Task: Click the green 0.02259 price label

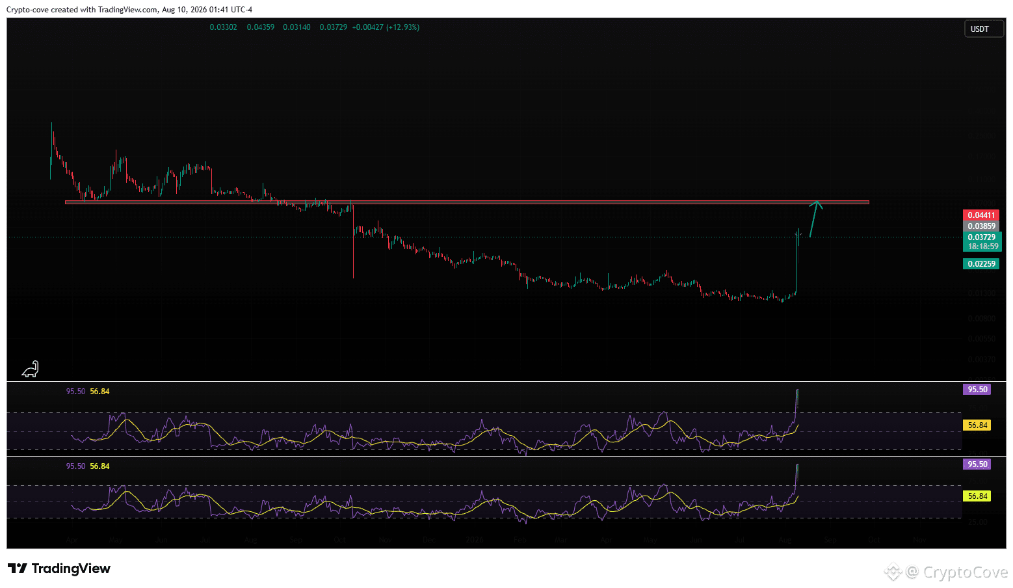Action: 981,264
